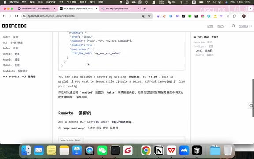Image resolution: width=254 pixels, height=159 pixels.
Task: Open the Chrome menu in the menu bar
Action: [14, 2]
